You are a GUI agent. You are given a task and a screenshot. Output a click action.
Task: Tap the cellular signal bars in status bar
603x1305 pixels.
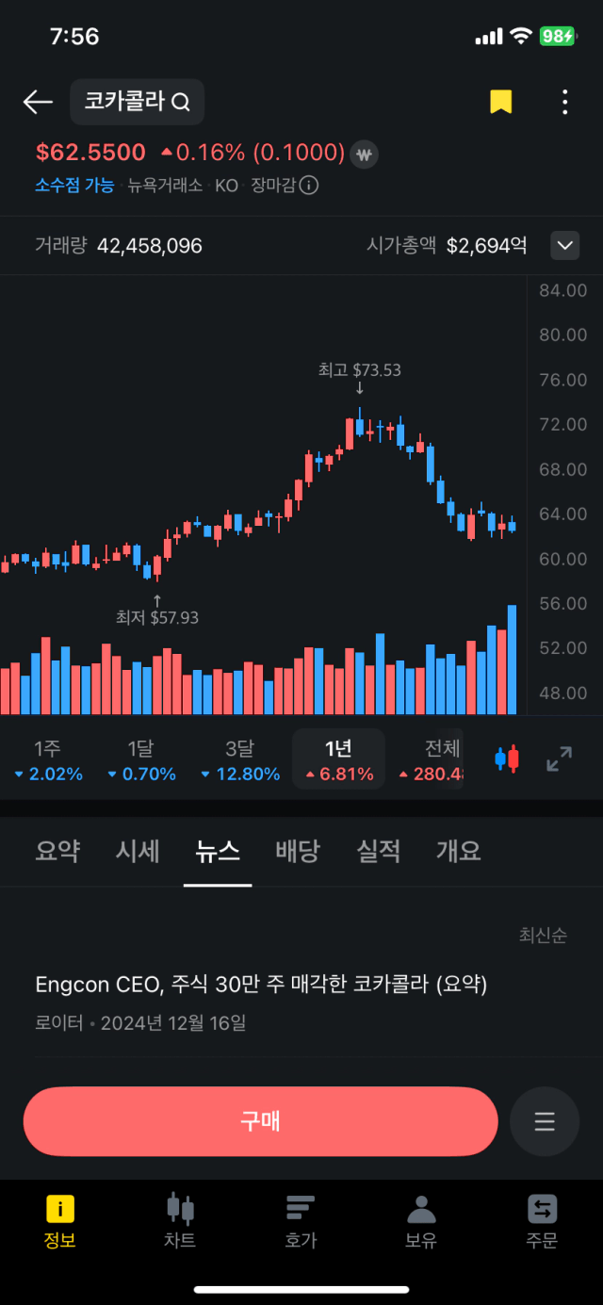pyautogui.click(x=489, y=37)
